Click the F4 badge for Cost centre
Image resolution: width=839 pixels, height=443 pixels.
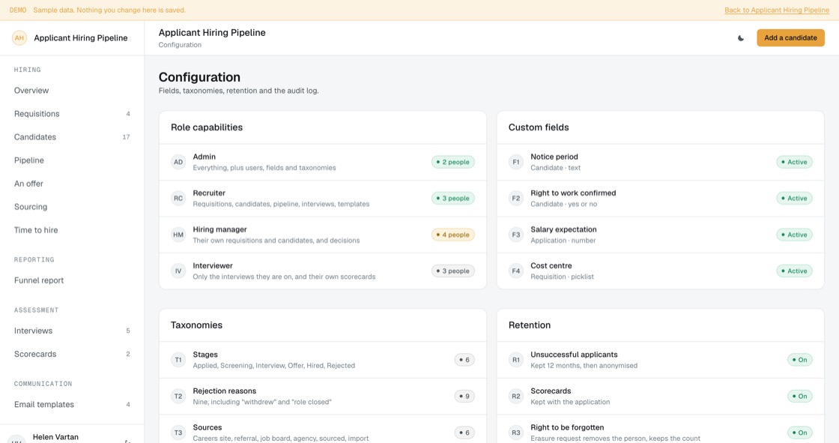point(516,271)
